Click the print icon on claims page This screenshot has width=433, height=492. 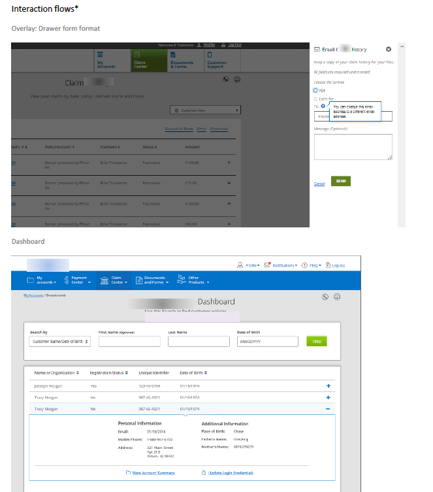[x=237, y=79]
